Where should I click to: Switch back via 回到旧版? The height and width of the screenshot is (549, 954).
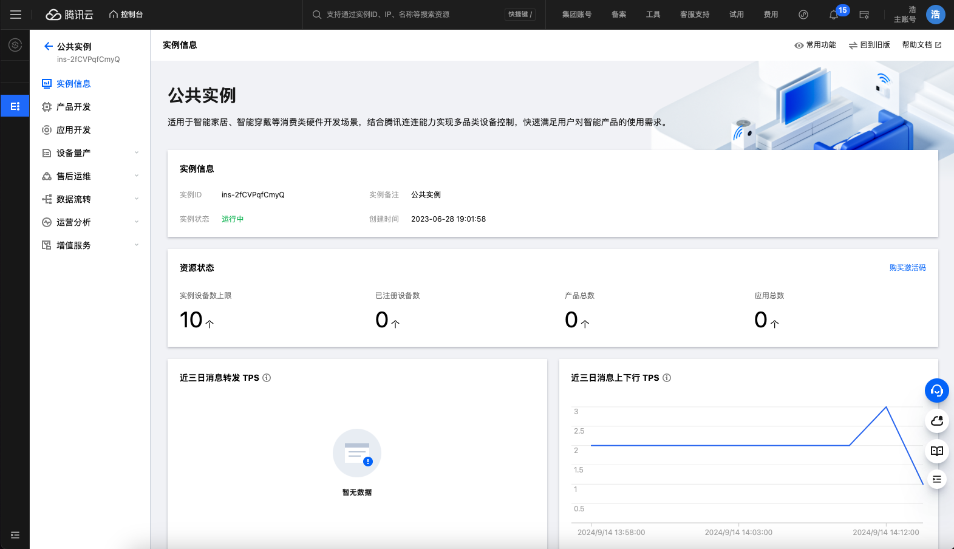click(869, 45)
